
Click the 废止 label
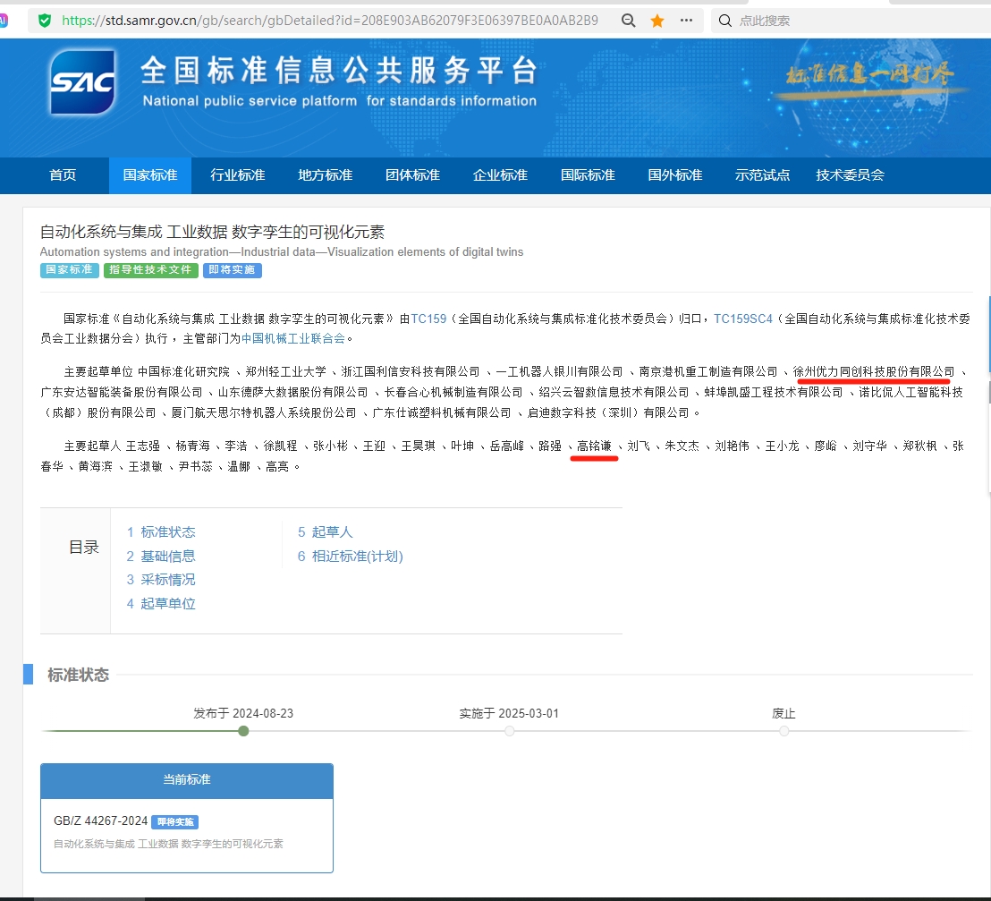tap(783, 713)
